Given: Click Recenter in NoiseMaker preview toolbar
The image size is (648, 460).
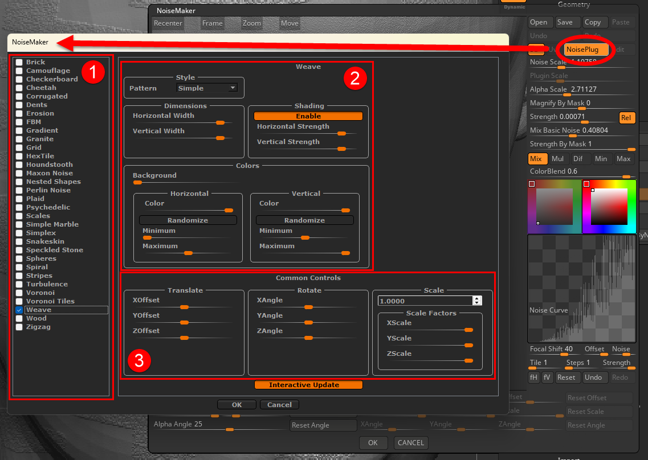Looking at the screenshot, I should pyautogui.click(x=168, y=23).
